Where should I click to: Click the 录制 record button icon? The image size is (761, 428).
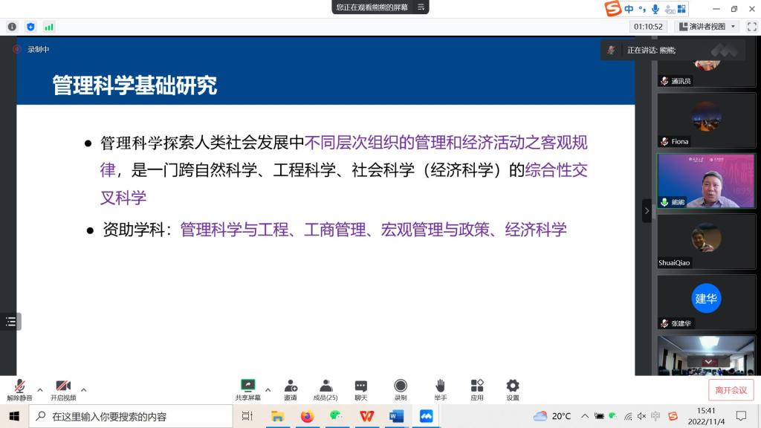tap(401, 386)
